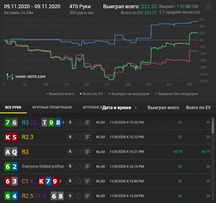Open hand history text icon for AQ hand
This screenshot has width=216, height=203.
87,152
